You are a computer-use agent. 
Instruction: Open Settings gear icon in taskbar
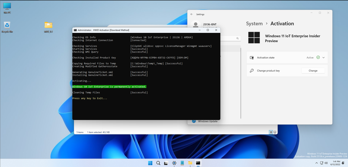pyautogui.click(x=174, y=163)
